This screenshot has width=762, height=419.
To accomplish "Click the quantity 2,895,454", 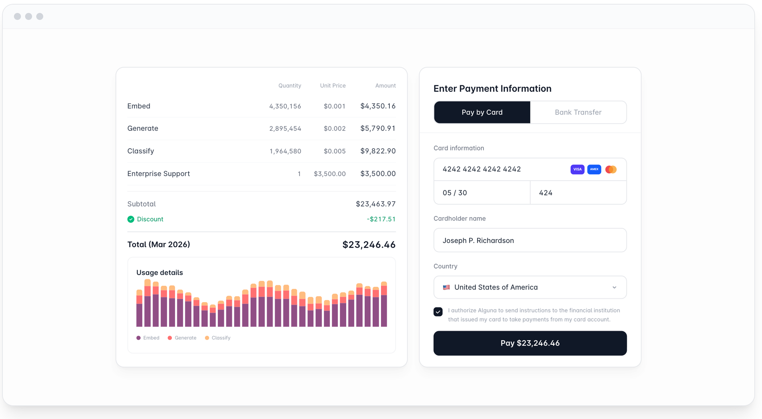I will 285,129.
